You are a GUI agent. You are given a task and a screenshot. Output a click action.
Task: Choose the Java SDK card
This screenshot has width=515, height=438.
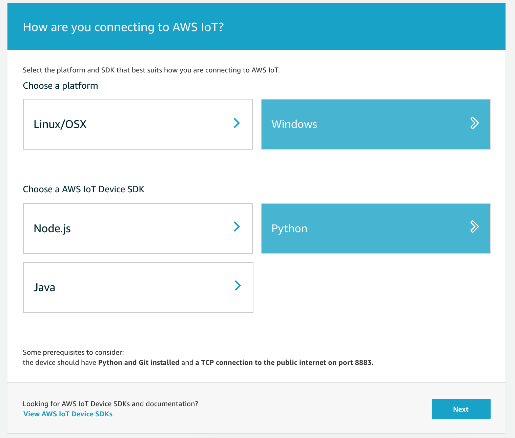[x=138, y=287]
